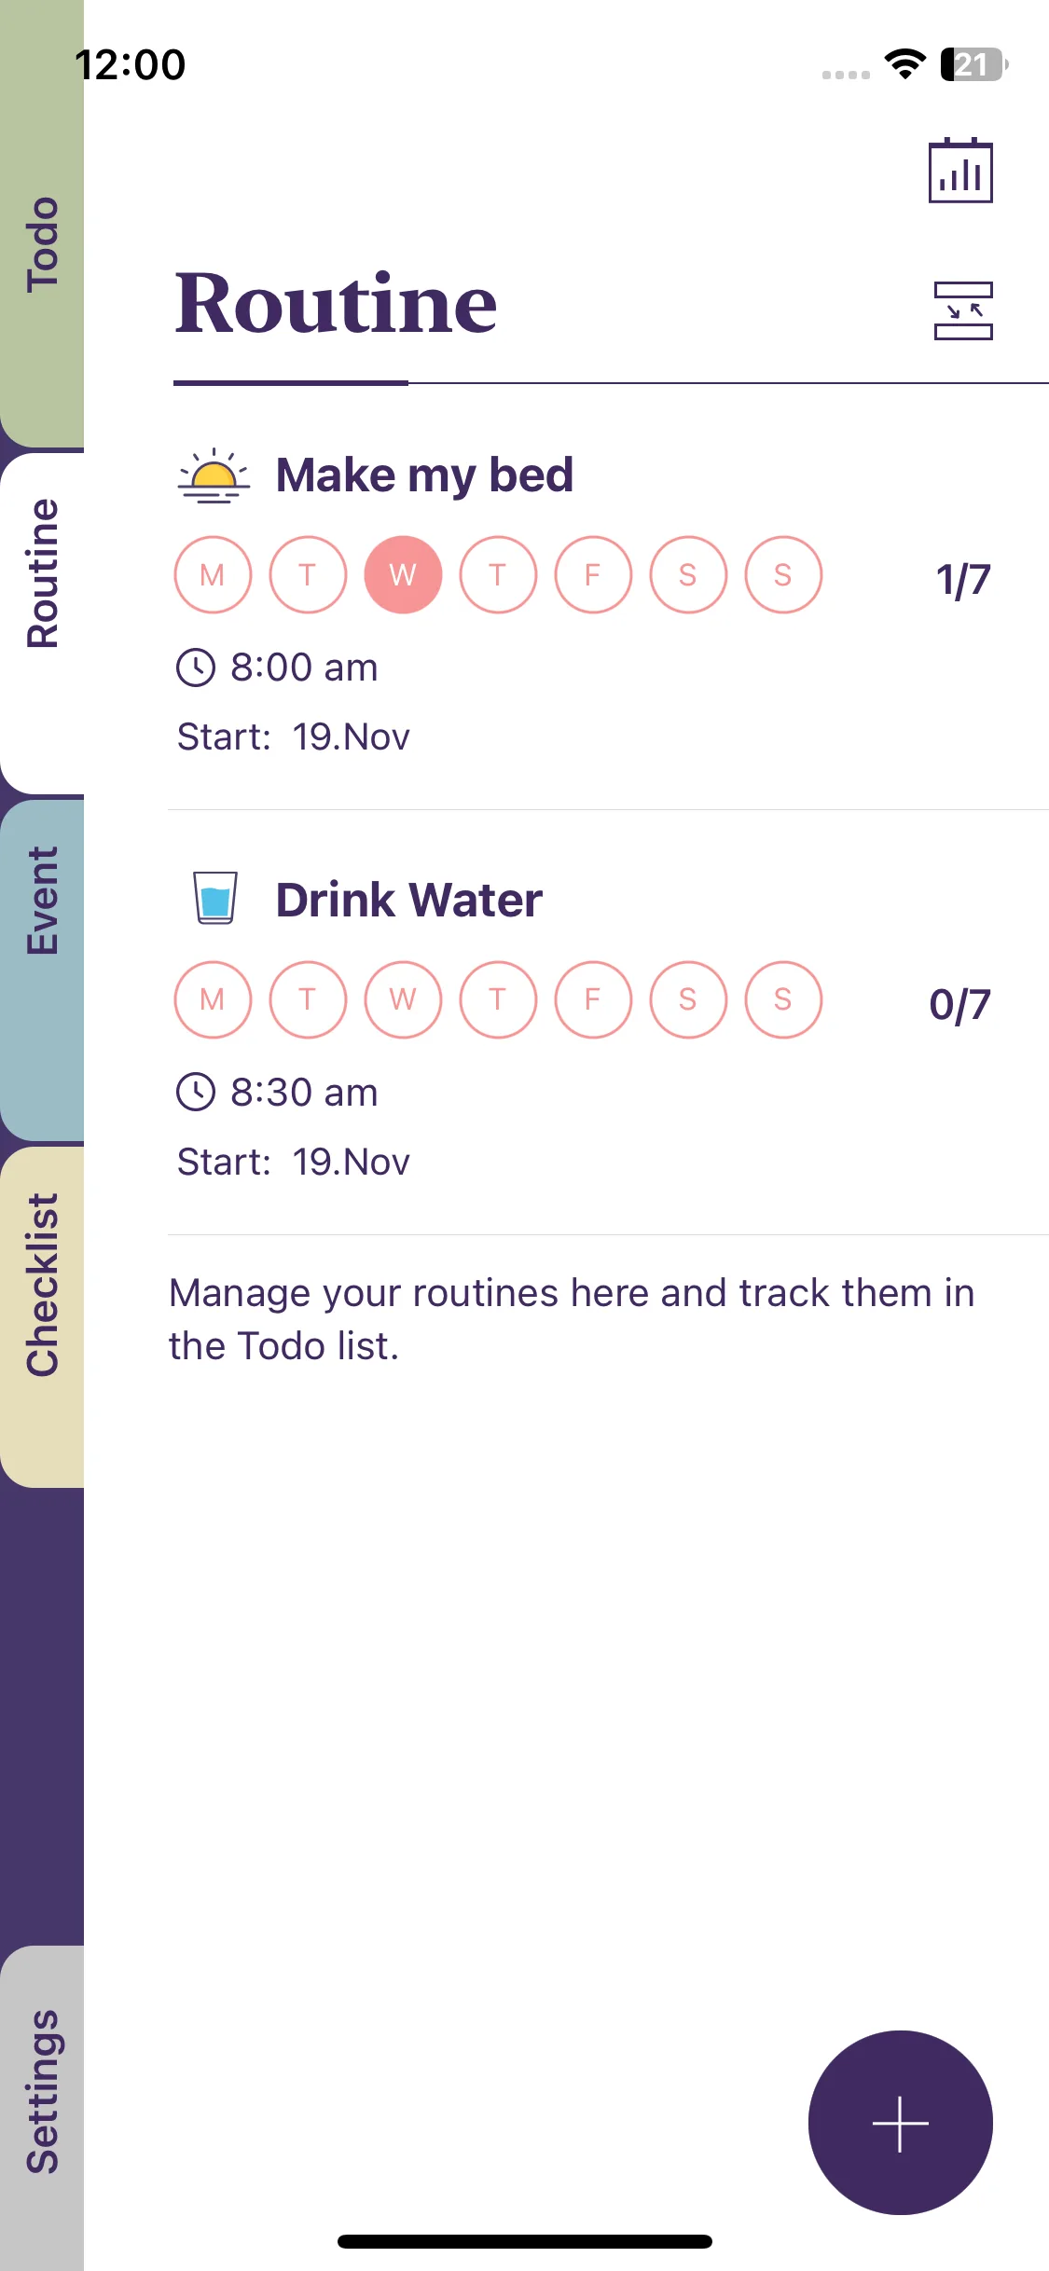Toggle Wednesday for Drink Water
Viewport: 1049px width, 2271px height.
pos(403,999)
